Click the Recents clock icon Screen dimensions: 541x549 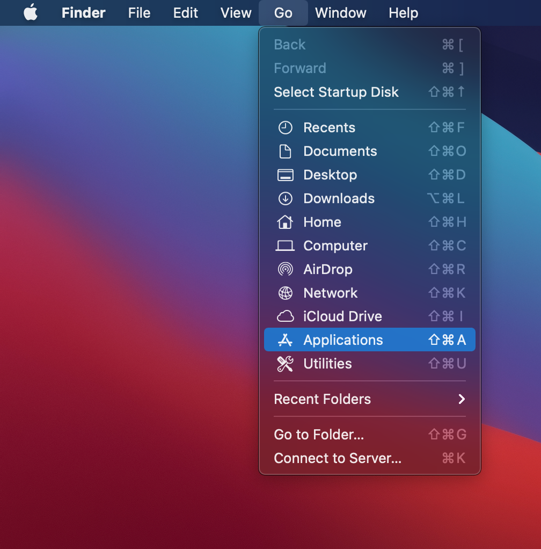tap(285, 128)
